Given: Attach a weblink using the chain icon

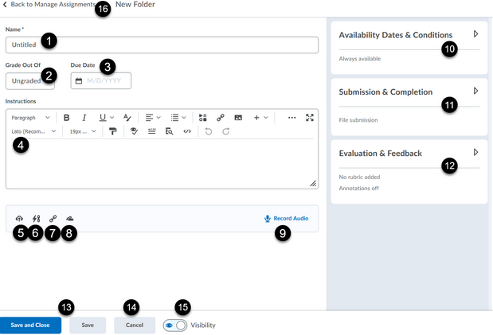Looking at the screenshot, I should [x=53, y=219].
